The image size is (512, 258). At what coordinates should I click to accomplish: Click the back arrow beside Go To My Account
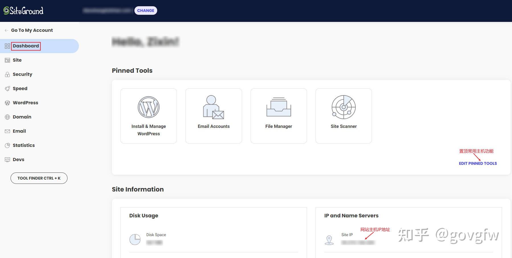tap(6, 30)
